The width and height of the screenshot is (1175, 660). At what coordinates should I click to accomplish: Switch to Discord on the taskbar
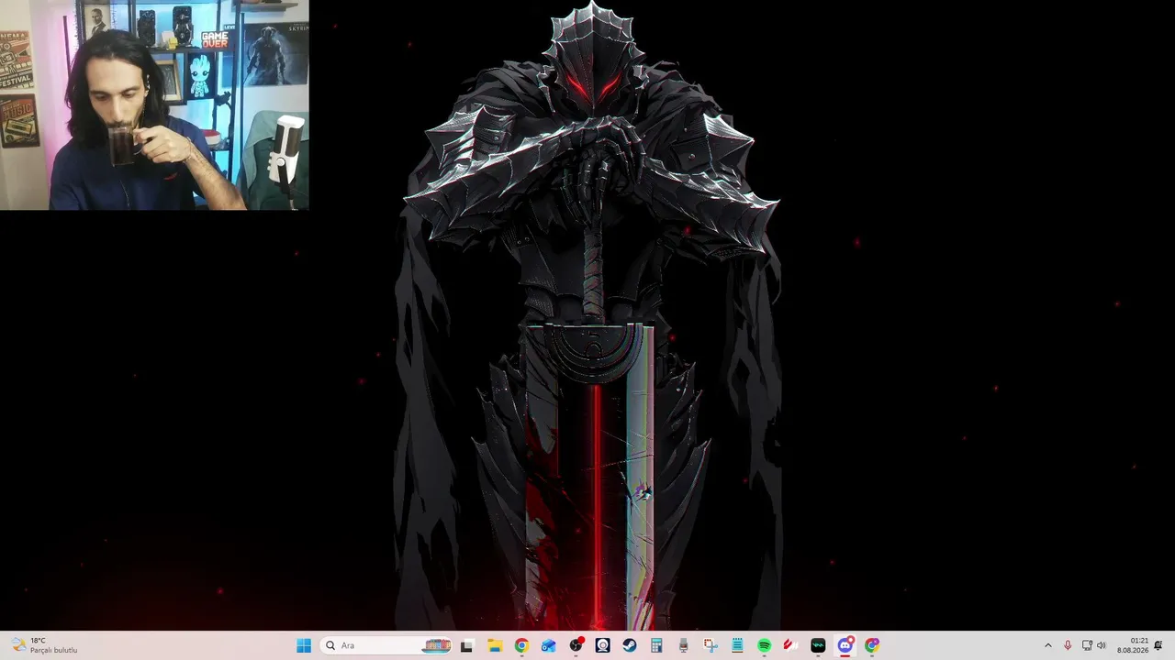click(845, 645)
